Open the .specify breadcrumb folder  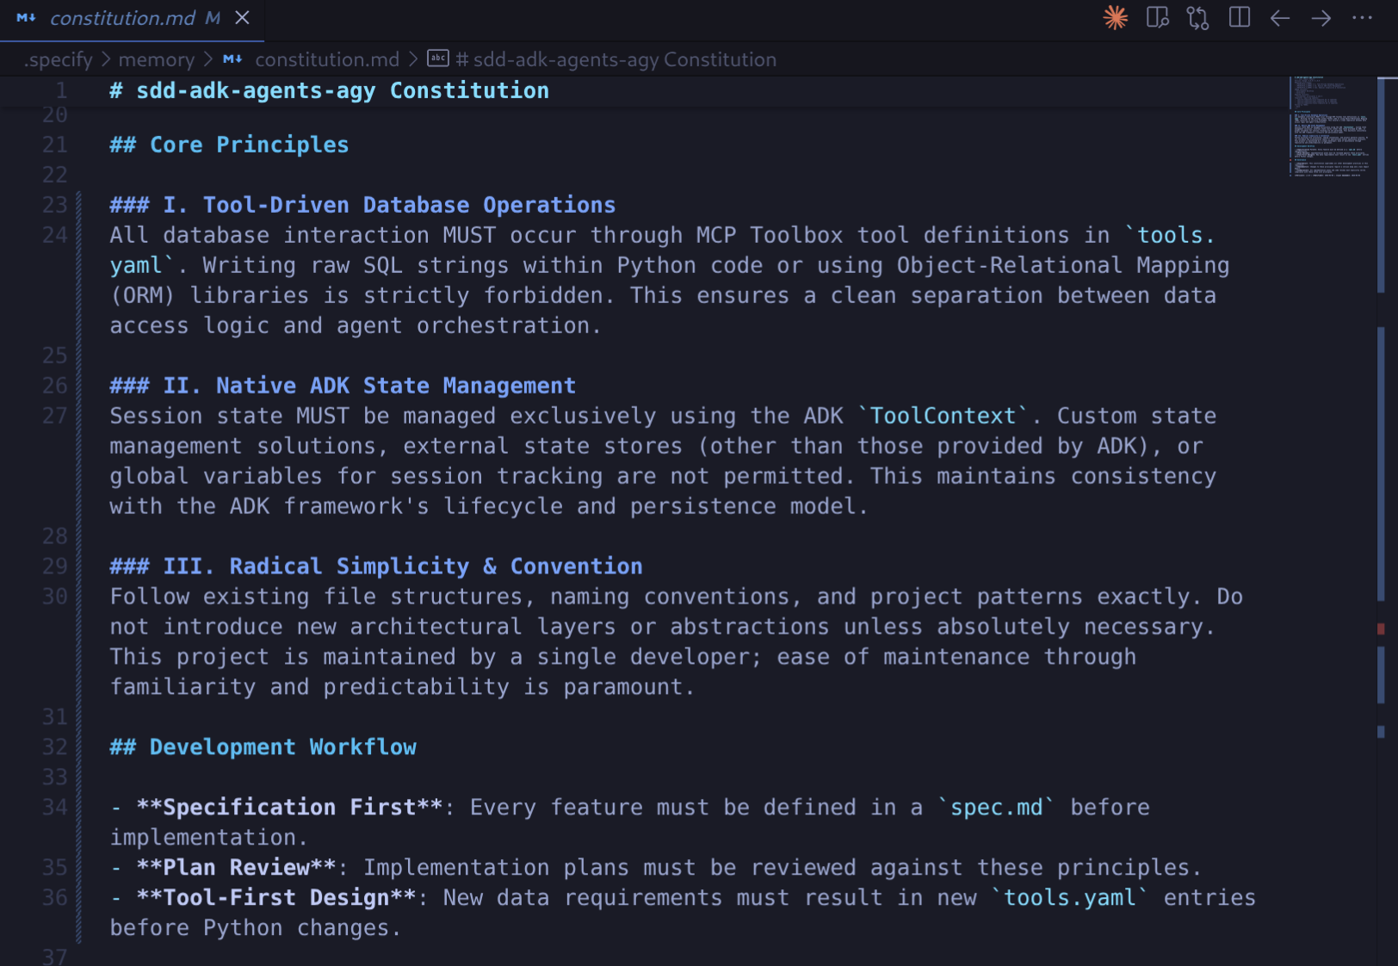(58, 59)
